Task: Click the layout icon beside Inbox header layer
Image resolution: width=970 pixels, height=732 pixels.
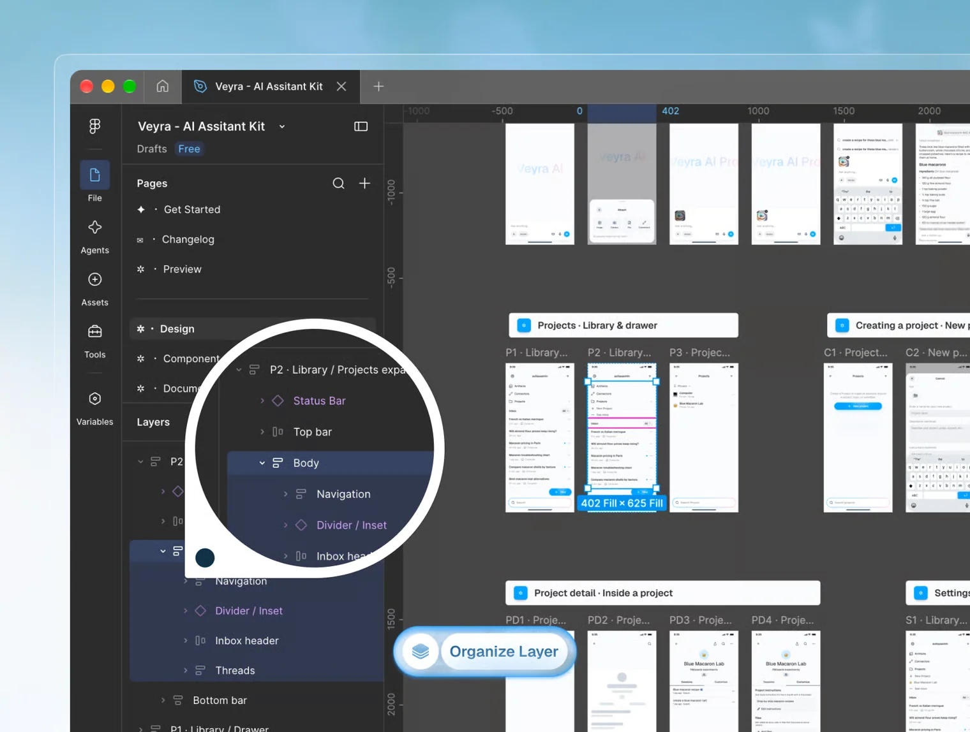Action: (200, 640)
